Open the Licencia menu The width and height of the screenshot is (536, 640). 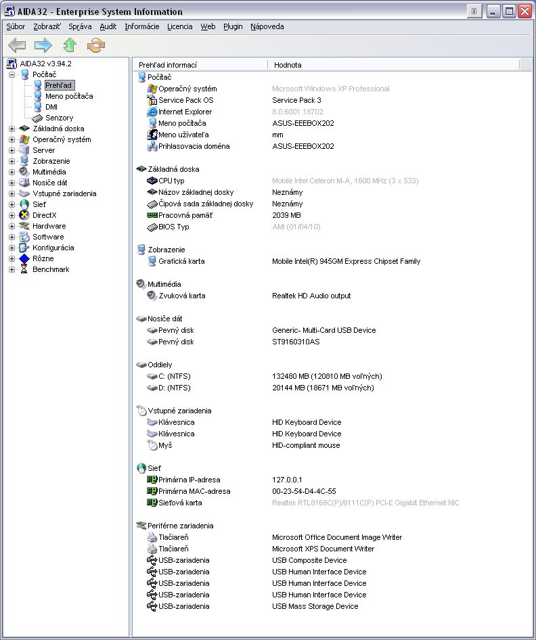pyautogui.click(x=179, y=26)
